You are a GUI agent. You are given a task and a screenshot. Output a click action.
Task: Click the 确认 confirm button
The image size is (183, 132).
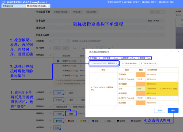tap(173, 110)
